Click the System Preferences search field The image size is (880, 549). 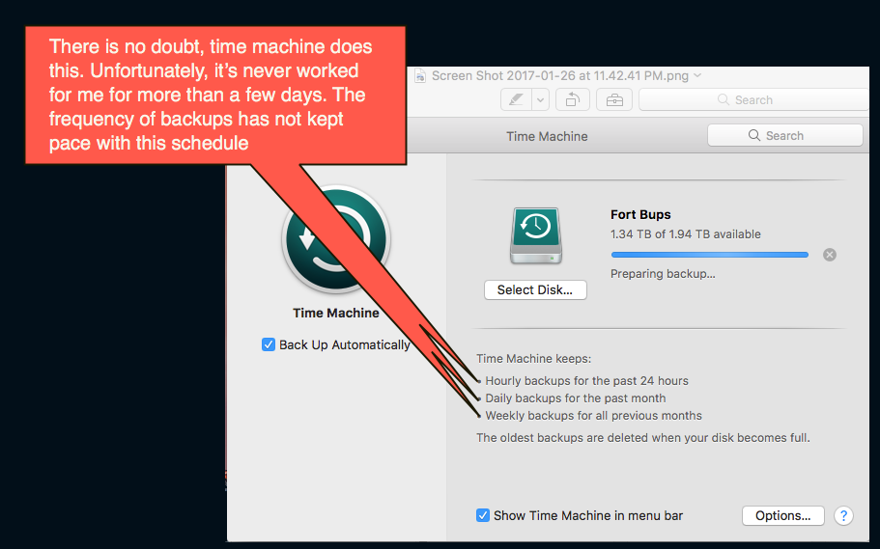[x=785, y=135]
